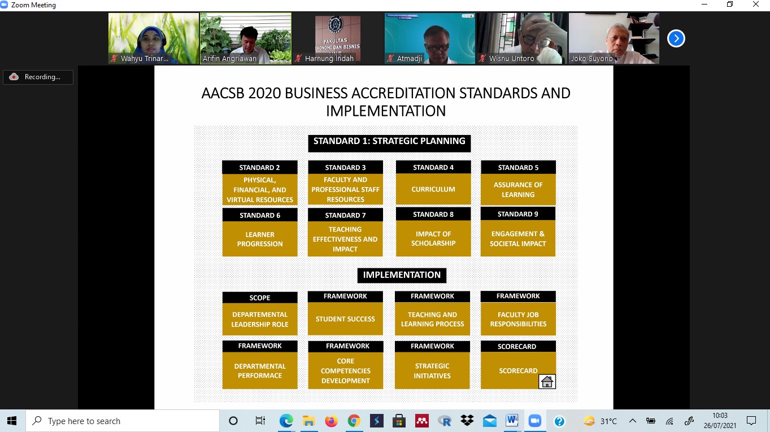770x432 pixels.
Task: Open the Curriculum box
Action: (x=433, y=189)
